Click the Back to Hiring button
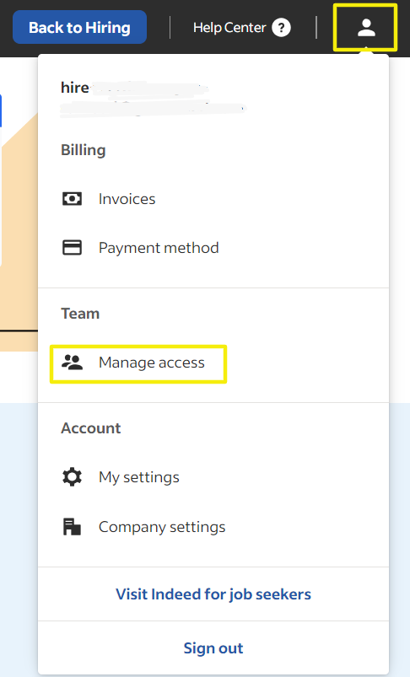The height and width of the screenshot is (677, 410). pos(79,27)
